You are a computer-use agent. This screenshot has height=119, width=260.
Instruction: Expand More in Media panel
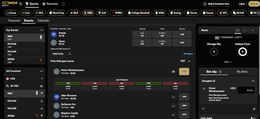[228, 62]
